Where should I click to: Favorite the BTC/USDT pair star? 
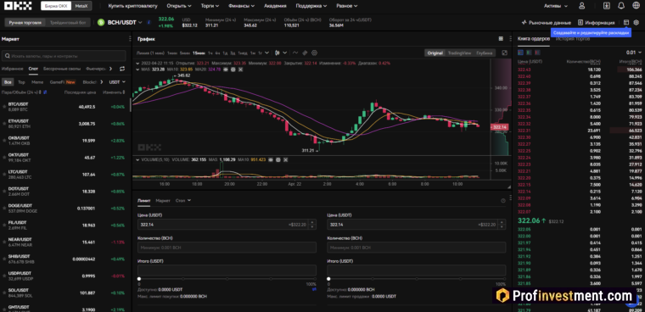point(4,107)
